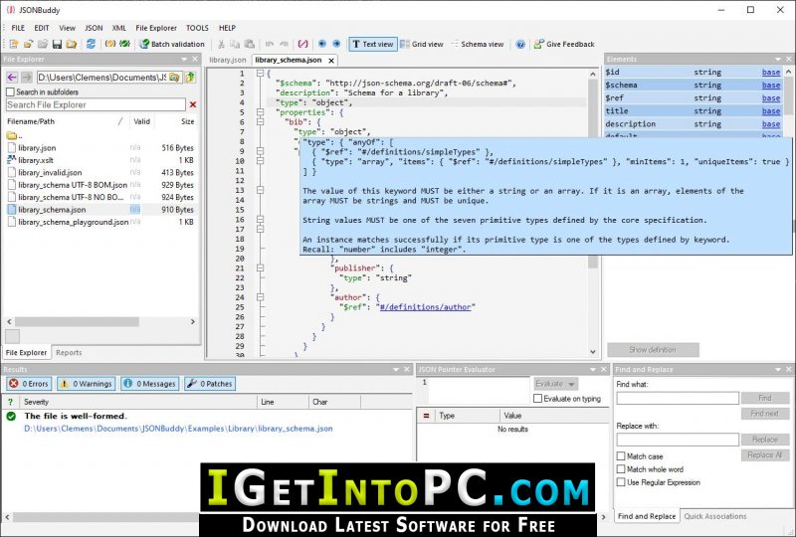The width and height of the screenshot is (796, 537).
Task: Toggle Evaluate on typing checkbox
Action: 538,399
